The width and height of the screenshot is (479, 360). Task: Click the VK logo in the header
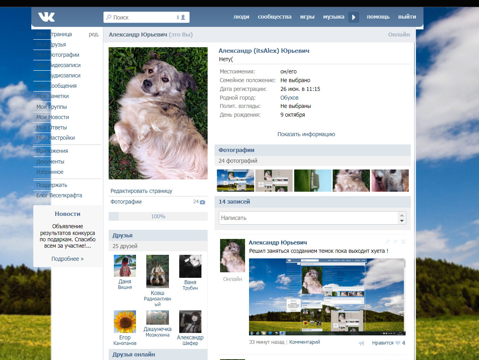[x=46, y=17]
